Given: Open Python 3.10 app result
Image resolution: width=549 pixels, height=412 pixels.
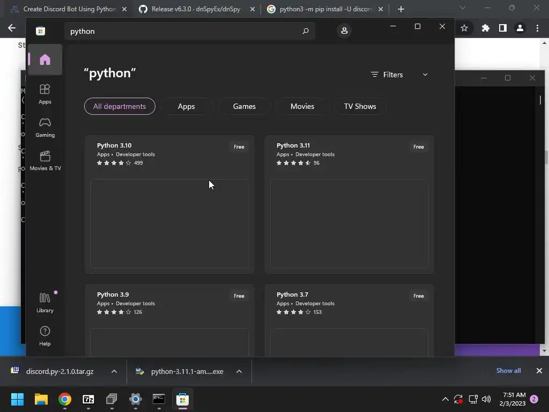Looking at the screenshot, I should (169, 204).
